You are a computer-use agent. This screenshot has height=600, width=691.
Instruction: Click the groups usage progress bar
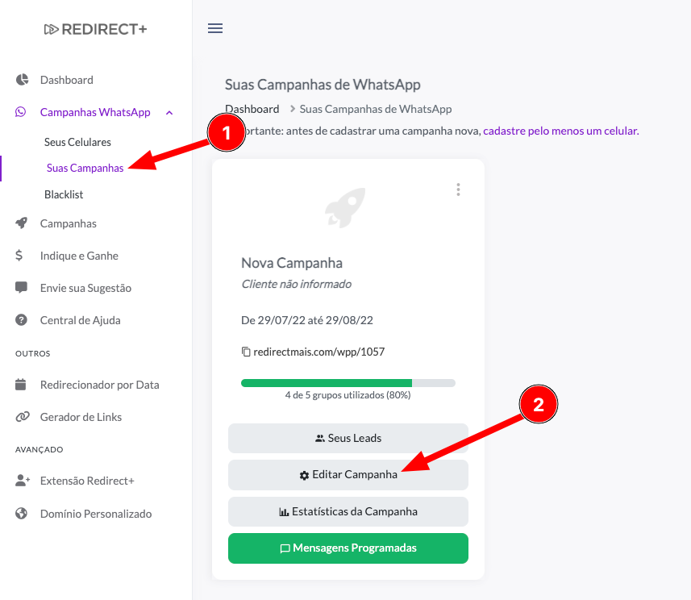(x=348, y=383)
